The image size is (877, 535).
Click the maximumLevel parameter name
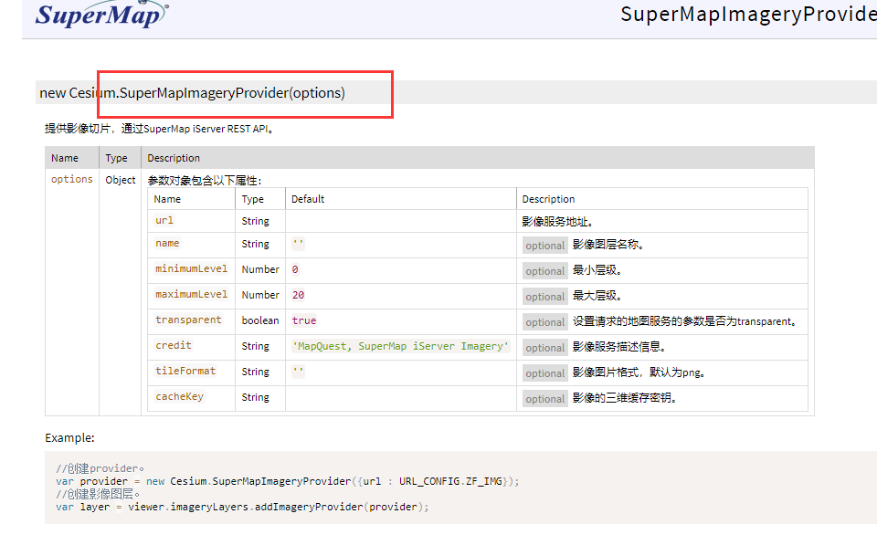pyautogui.click(x=191, y=294)
